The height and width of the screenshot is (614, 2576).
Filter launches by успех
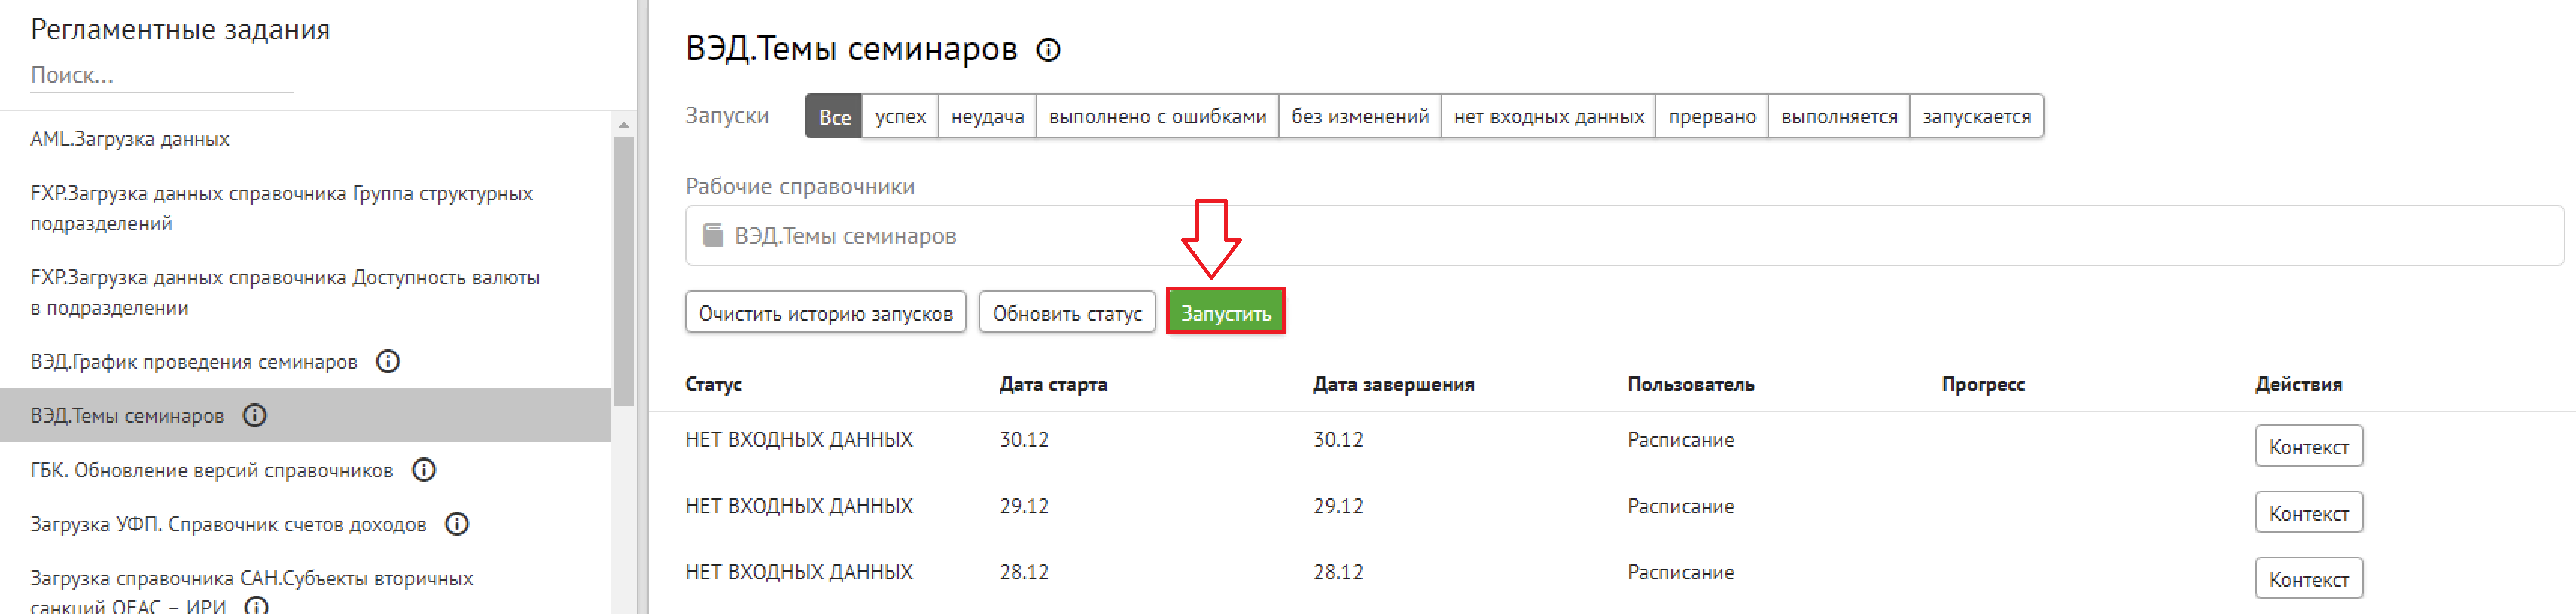(900, 117)
